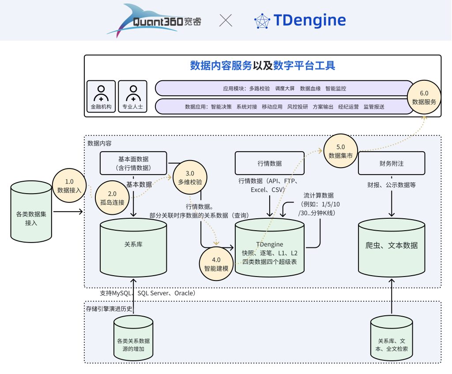Collapse the 数据内容服务以及数字平台工具 header panel
This screenshot has height=374, width=452.
[x=262, y=66]
